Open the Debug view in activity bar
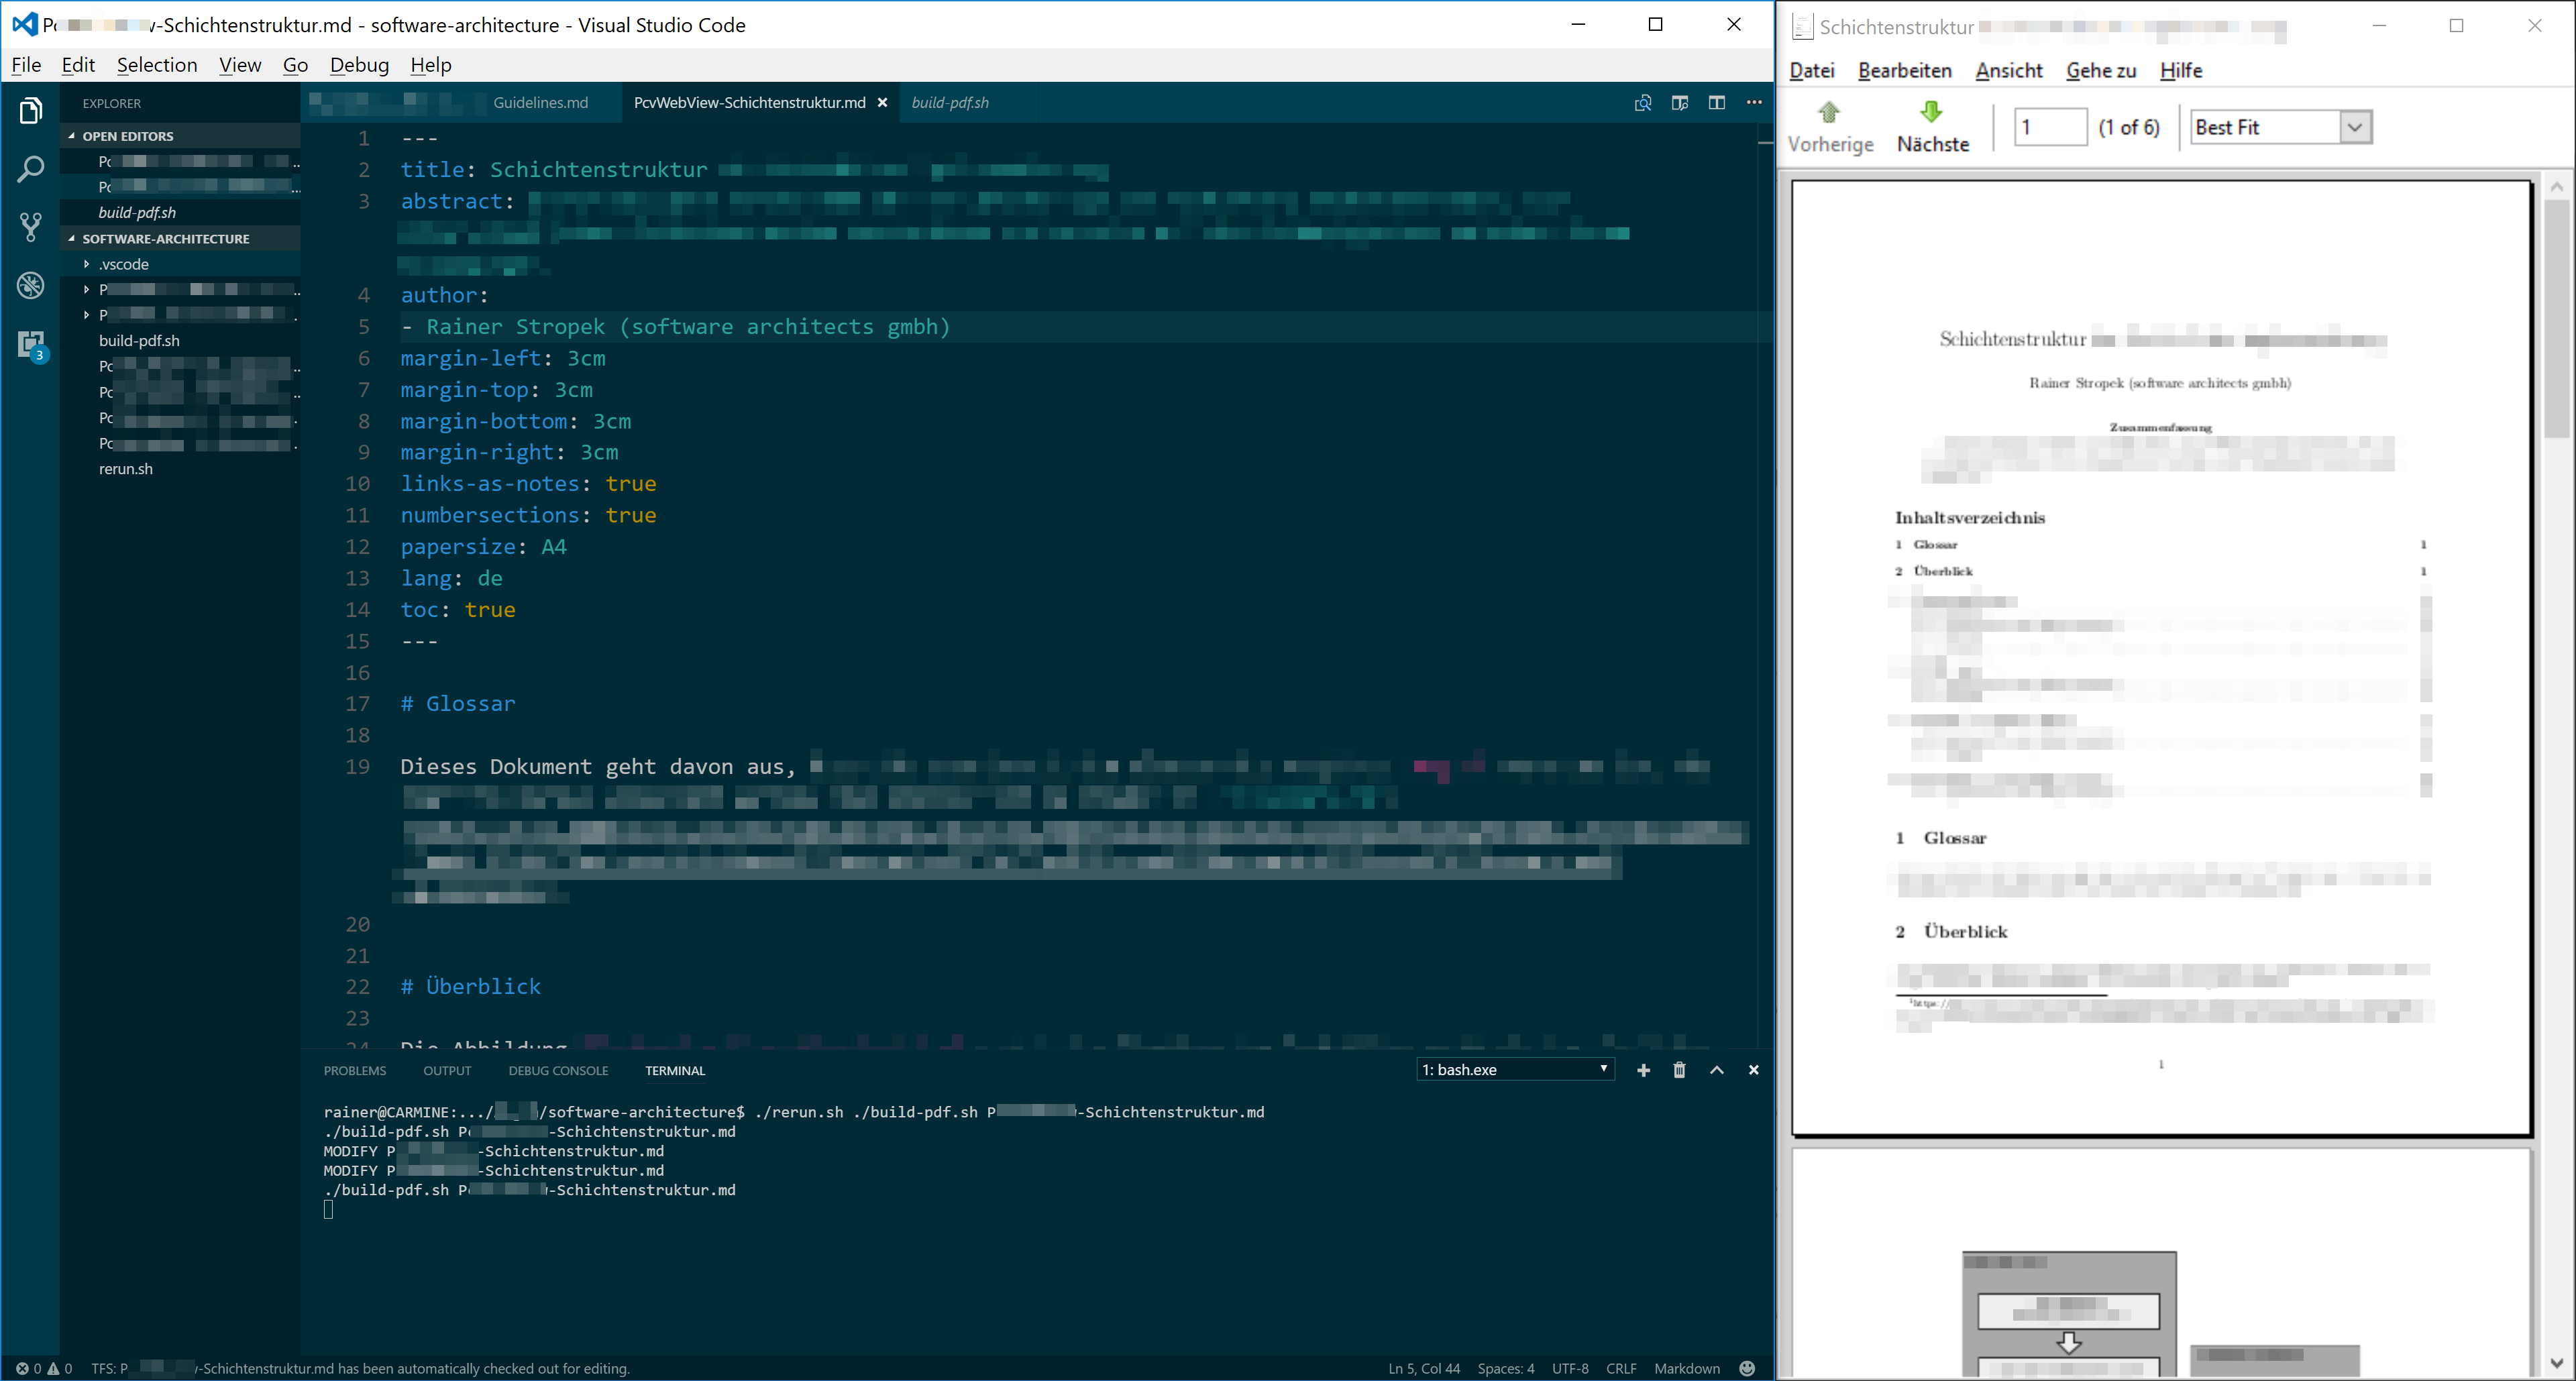2576x1381 pixels. [31, 285]
